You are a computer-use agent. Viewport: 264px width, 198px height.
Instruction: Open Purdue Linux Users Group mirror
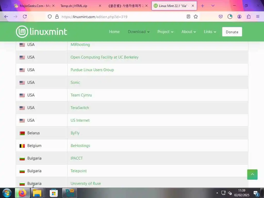pos(92,70)
